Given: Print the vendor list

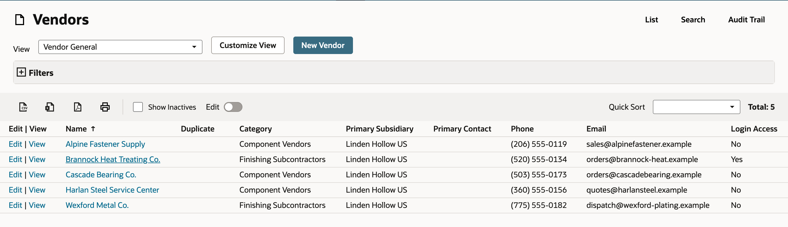Looking at the screenshot, I should click(105, 107).
